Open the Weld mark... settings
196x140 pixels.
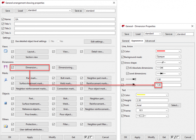click(66, 83)
